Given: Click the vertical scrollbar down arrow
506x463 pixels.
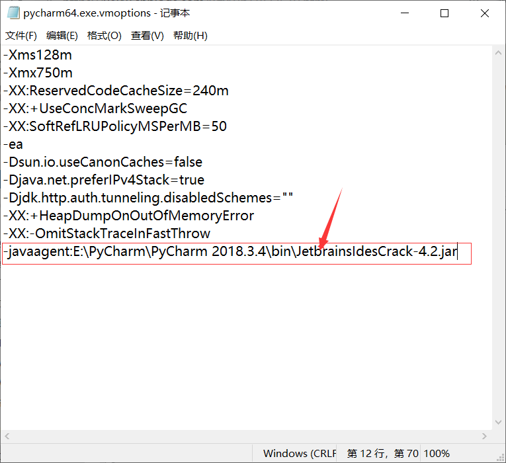Looking at the screenshot, I should [x=498, y=422].
